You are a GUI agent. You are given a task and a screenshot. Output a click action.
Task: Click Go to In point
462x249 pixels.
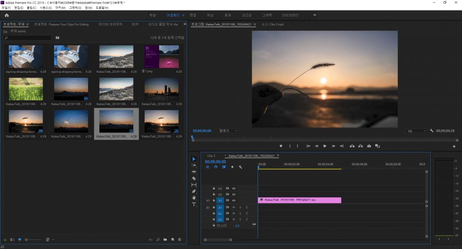pos(308,146)
